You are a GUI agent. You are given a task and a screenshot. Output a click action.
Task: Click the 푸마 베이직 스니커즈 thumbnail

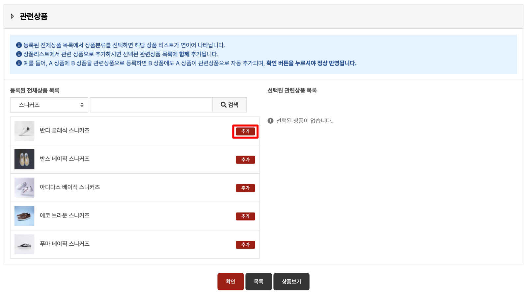pyautogui.click(x=24, y=244)
